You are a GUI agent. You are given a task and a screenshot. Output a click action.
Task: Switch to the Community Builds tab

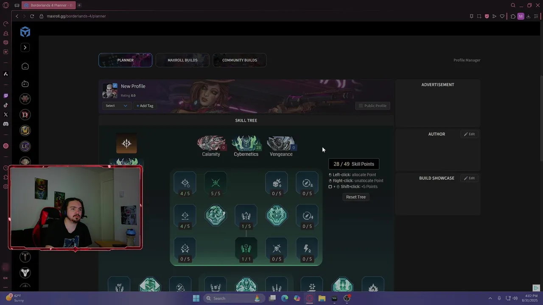240,60
